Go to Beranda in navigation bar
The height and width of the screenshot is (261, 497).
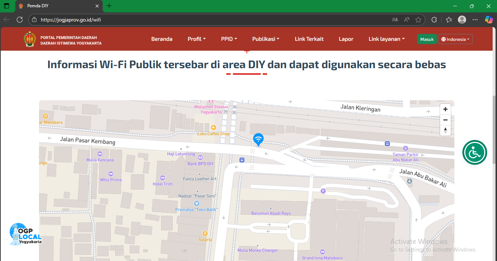coord(162,39)
